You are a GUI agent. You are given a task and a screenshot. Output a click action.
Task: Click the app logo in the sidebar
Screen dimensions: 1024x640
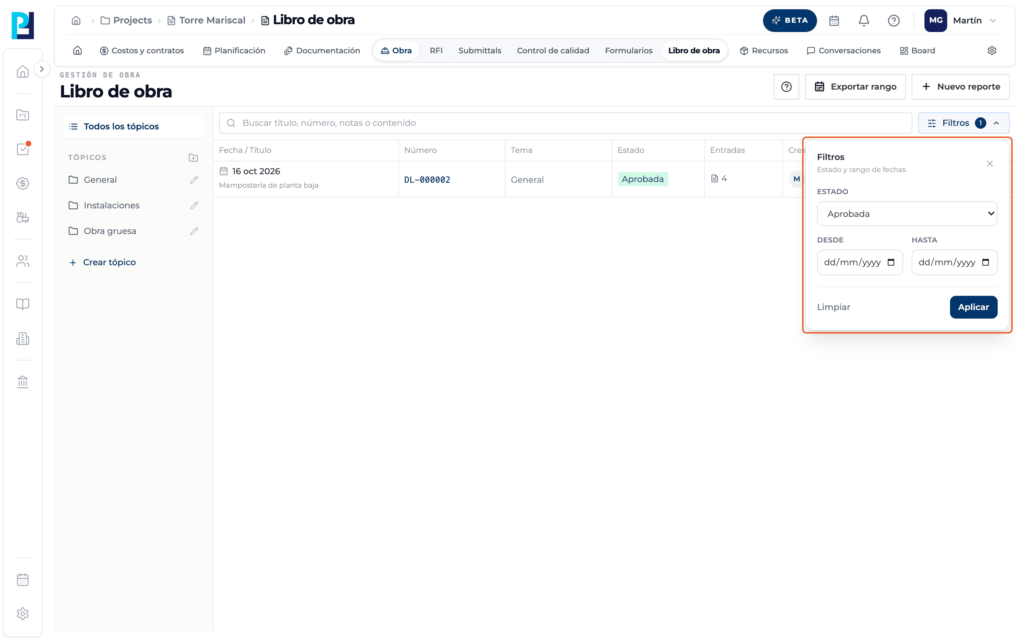coord(22,25)
